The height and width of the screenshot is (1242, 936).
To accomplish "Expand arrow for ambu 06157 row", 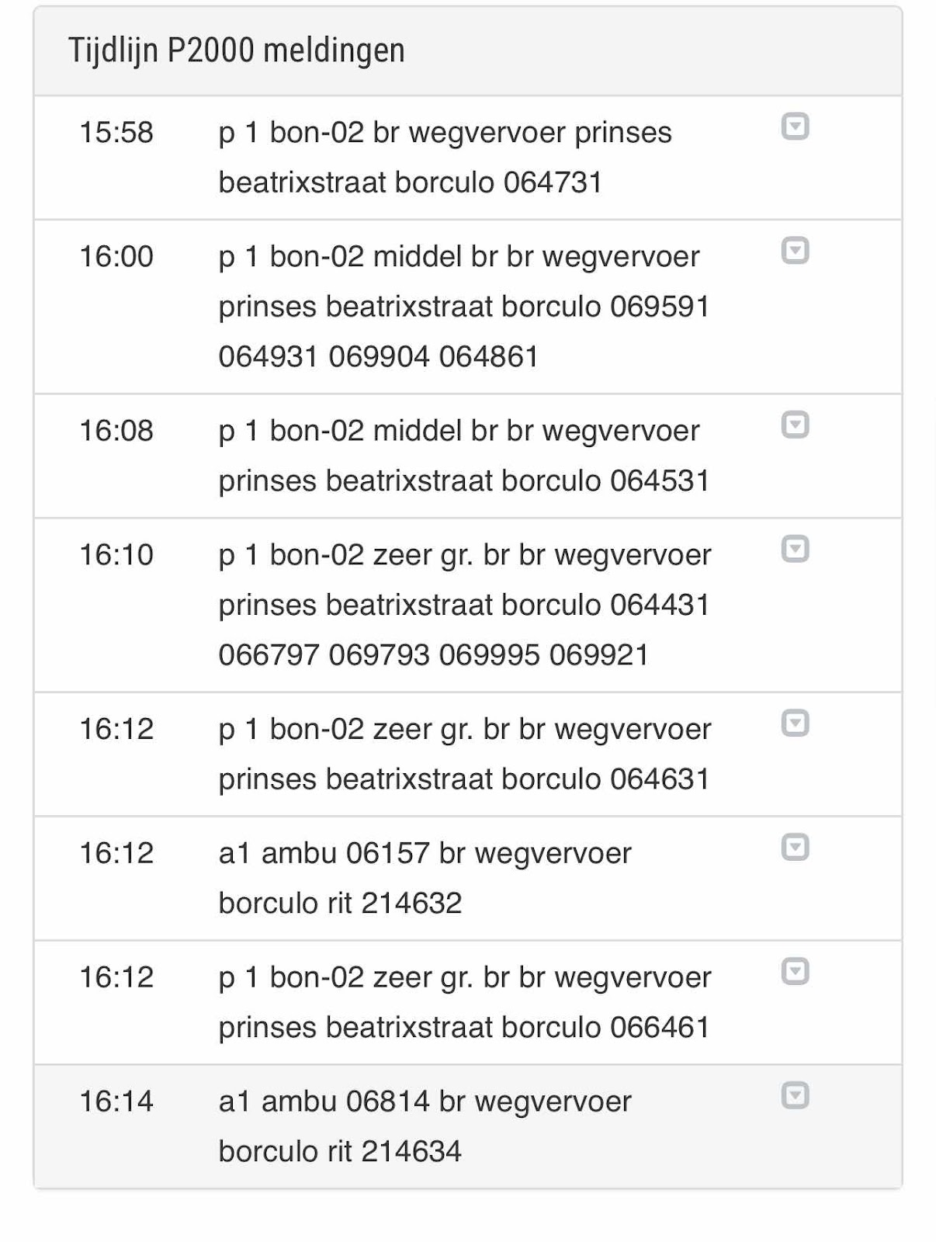I will coord(795,846).
